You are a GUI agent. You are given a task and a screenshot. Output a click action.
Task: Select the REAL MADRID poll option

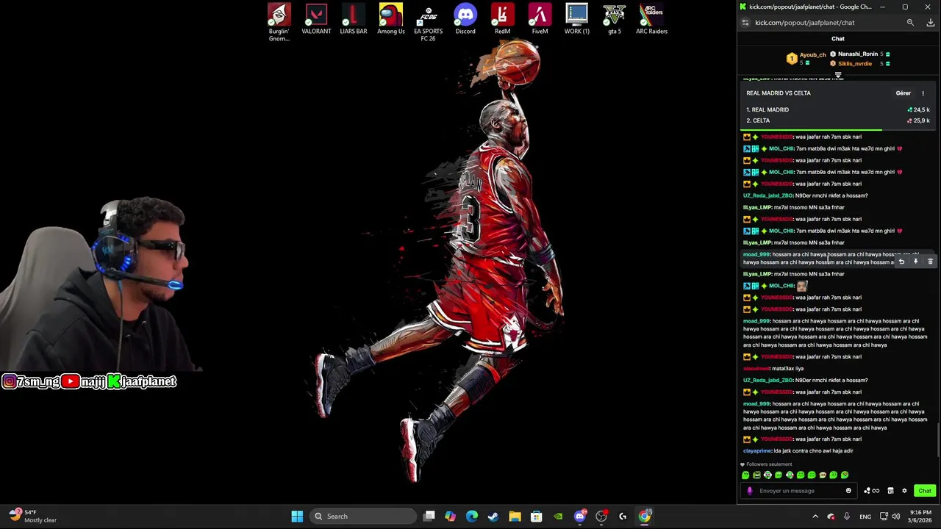point(838,109)
